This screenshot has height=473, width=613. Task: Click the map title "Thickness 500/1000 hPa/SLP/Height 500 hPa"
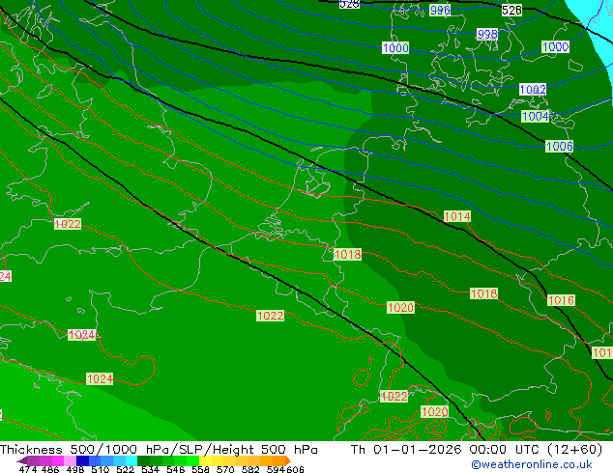159,450
